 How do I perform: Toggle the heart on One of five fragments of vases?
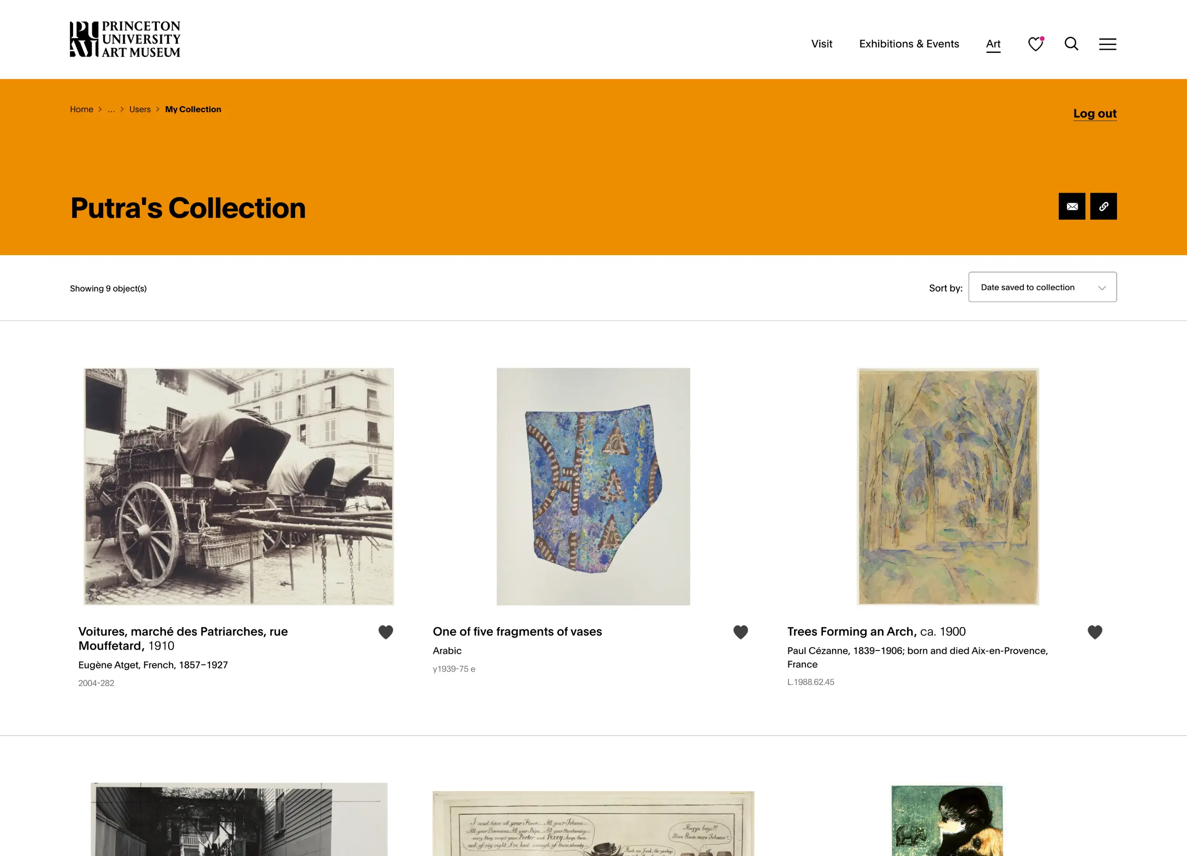(741, 632)
